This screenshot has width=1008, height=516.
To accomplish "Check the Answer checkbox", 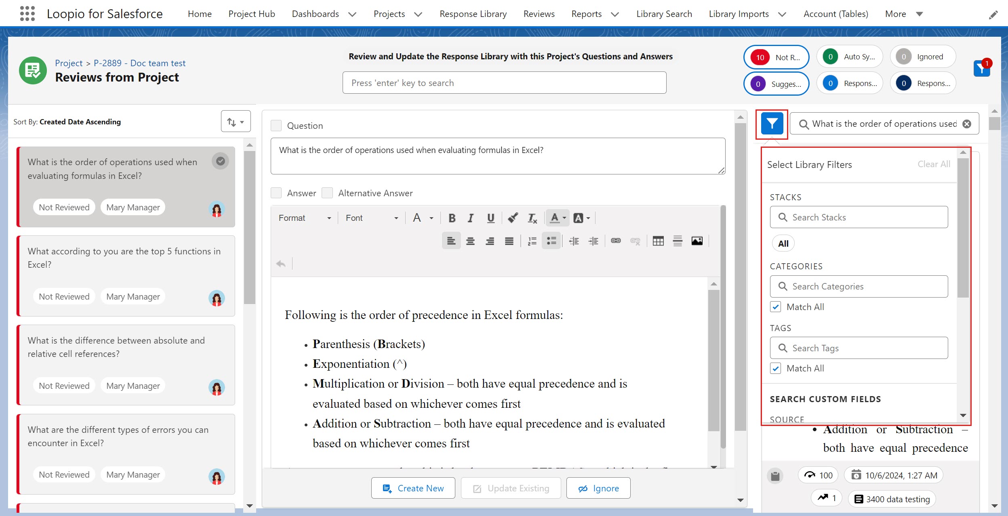I will coord(276,193).
